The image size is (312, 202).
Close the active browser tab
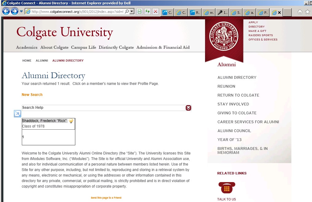279,13
